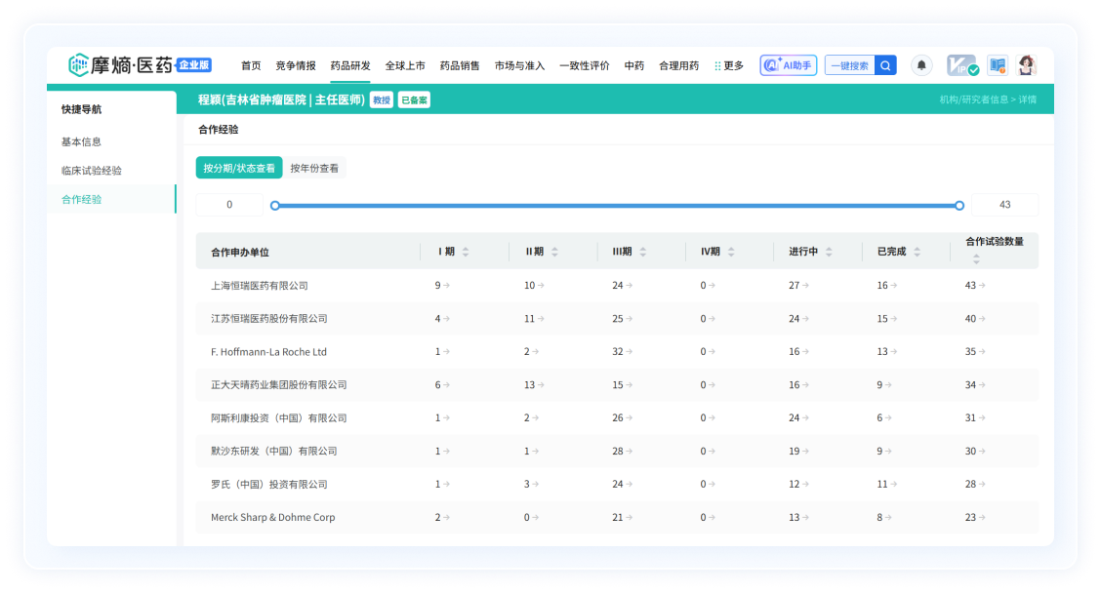1101x593 pixels.
Task: Open the AI助手 assistant
Action: (788, 65)
